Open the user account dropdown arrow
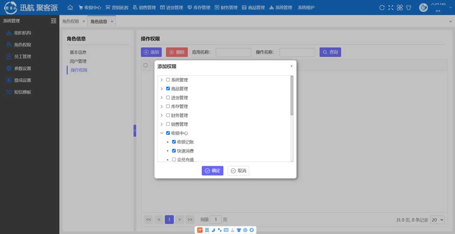 click(450, 8)
